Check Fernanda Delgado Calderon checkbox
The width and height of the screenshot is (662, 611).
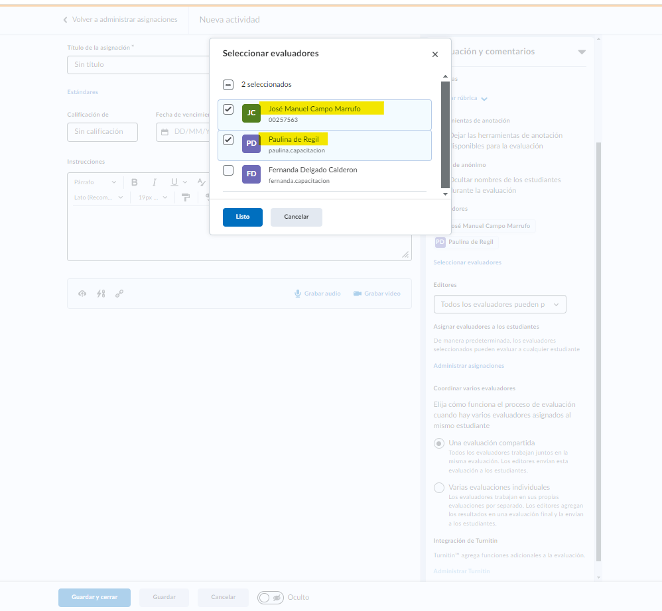coord(228,171)
